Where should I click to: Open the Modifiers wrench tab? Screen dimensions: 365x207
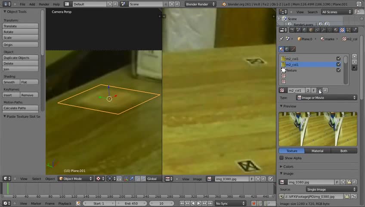(323, 30)
